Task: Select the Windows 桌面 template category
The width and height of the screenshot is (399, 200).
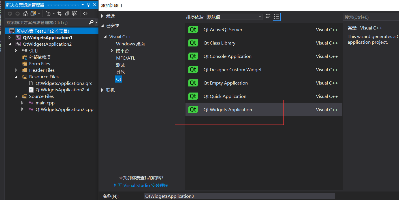Action: [130, 44]
